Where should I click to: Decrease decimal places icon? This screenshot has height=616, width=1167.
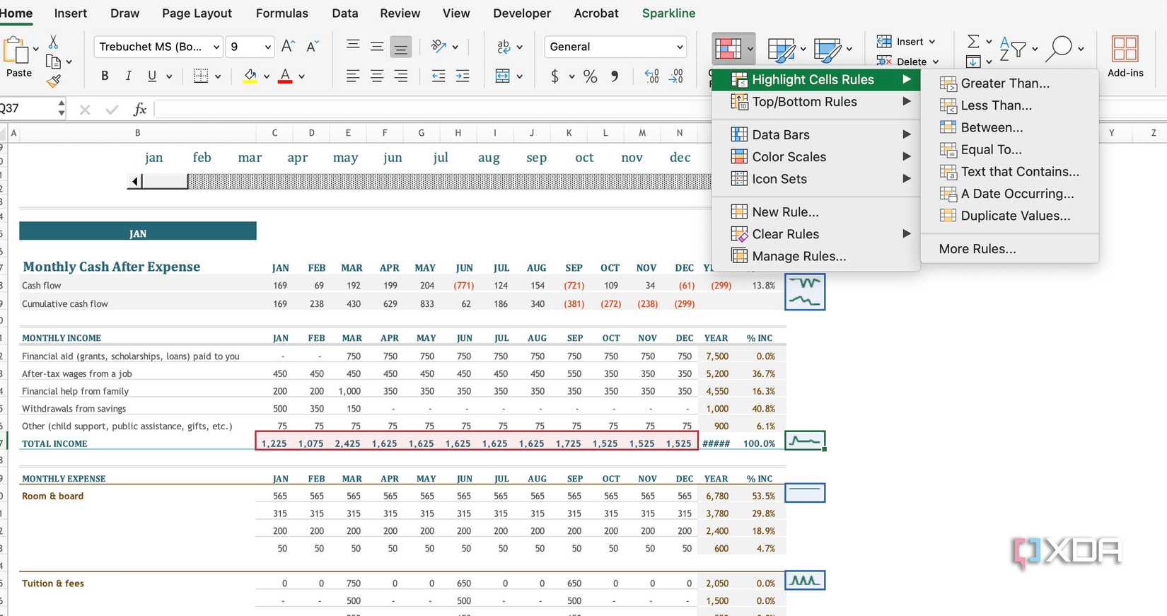click(676, 76)
